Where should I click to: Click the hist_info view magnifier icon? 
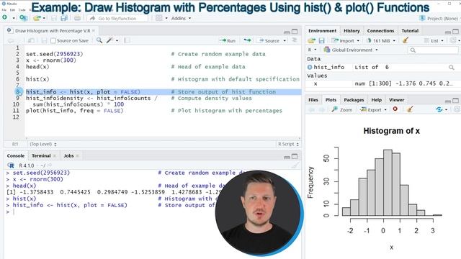coord(452,67)
